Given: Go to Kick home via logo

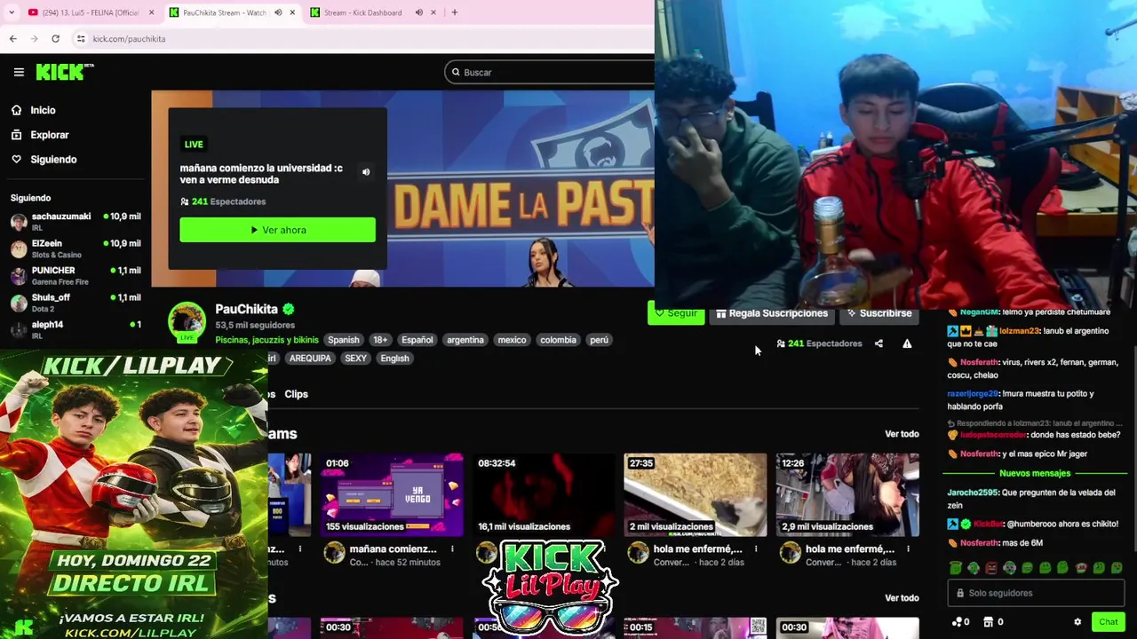Looking at the screenshot, I should click(x=64, y=72).
